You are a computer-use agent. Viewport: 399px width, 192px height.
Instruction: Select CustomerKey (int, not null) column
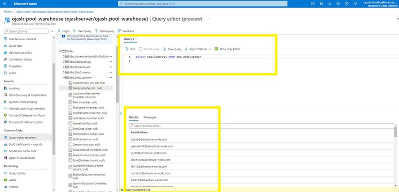(87, 83)
